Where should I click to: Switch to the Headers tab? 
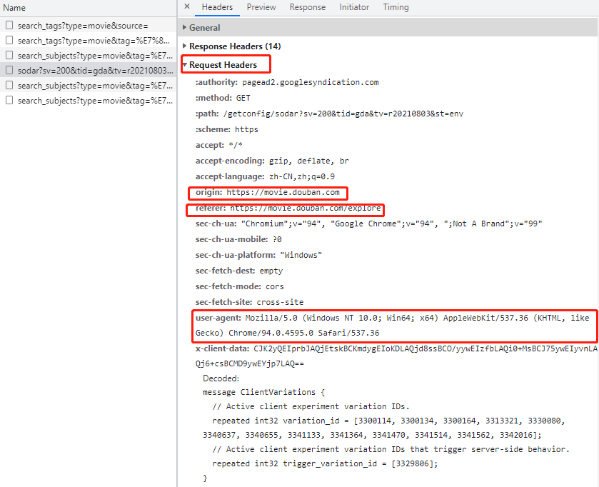[x=217, y=7]
